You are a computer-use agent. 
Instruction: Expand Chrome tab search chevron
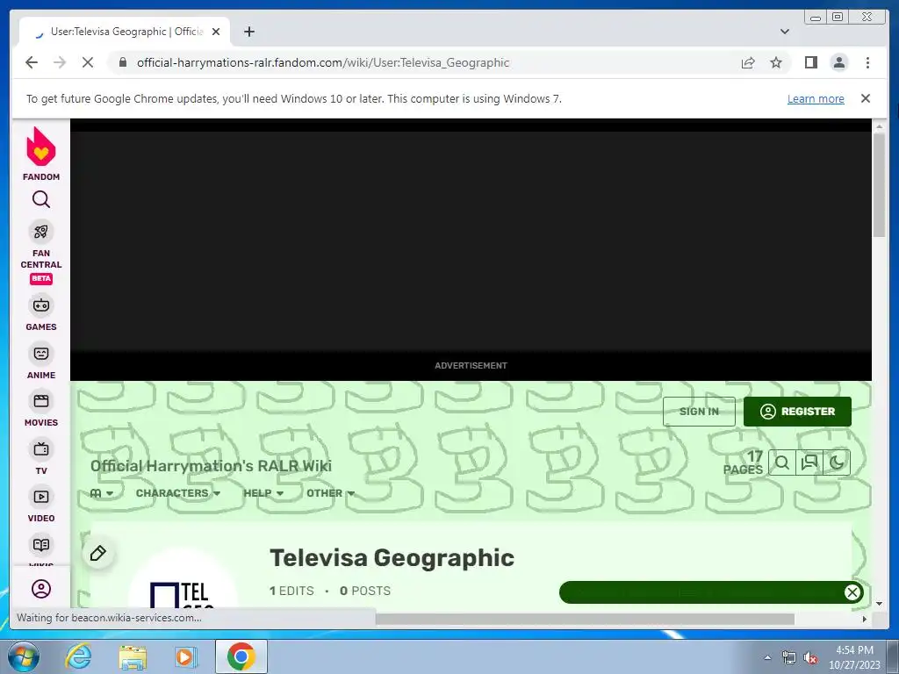[x=785, y=32]
